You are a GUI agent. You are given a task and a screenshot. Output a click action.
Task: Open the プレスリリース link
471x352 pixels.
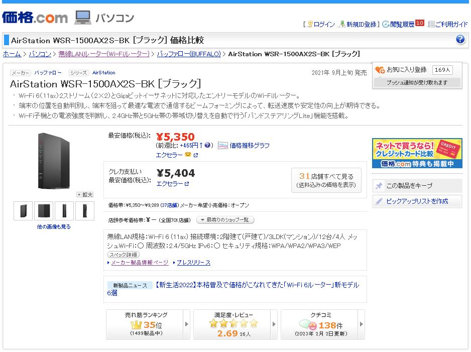pyautogui.click(x=195, y=262)
